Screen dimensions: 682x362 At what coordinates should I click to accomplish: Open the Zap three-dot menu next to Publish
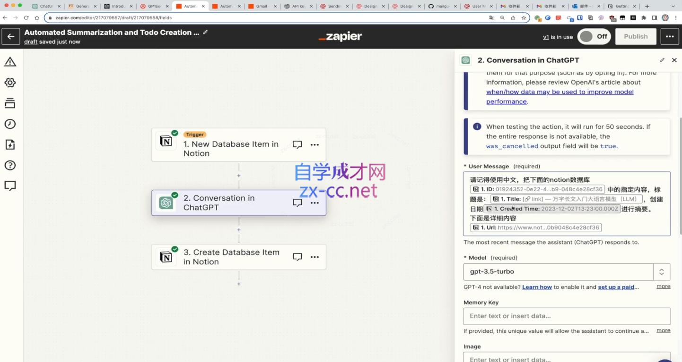coord(670,37)
